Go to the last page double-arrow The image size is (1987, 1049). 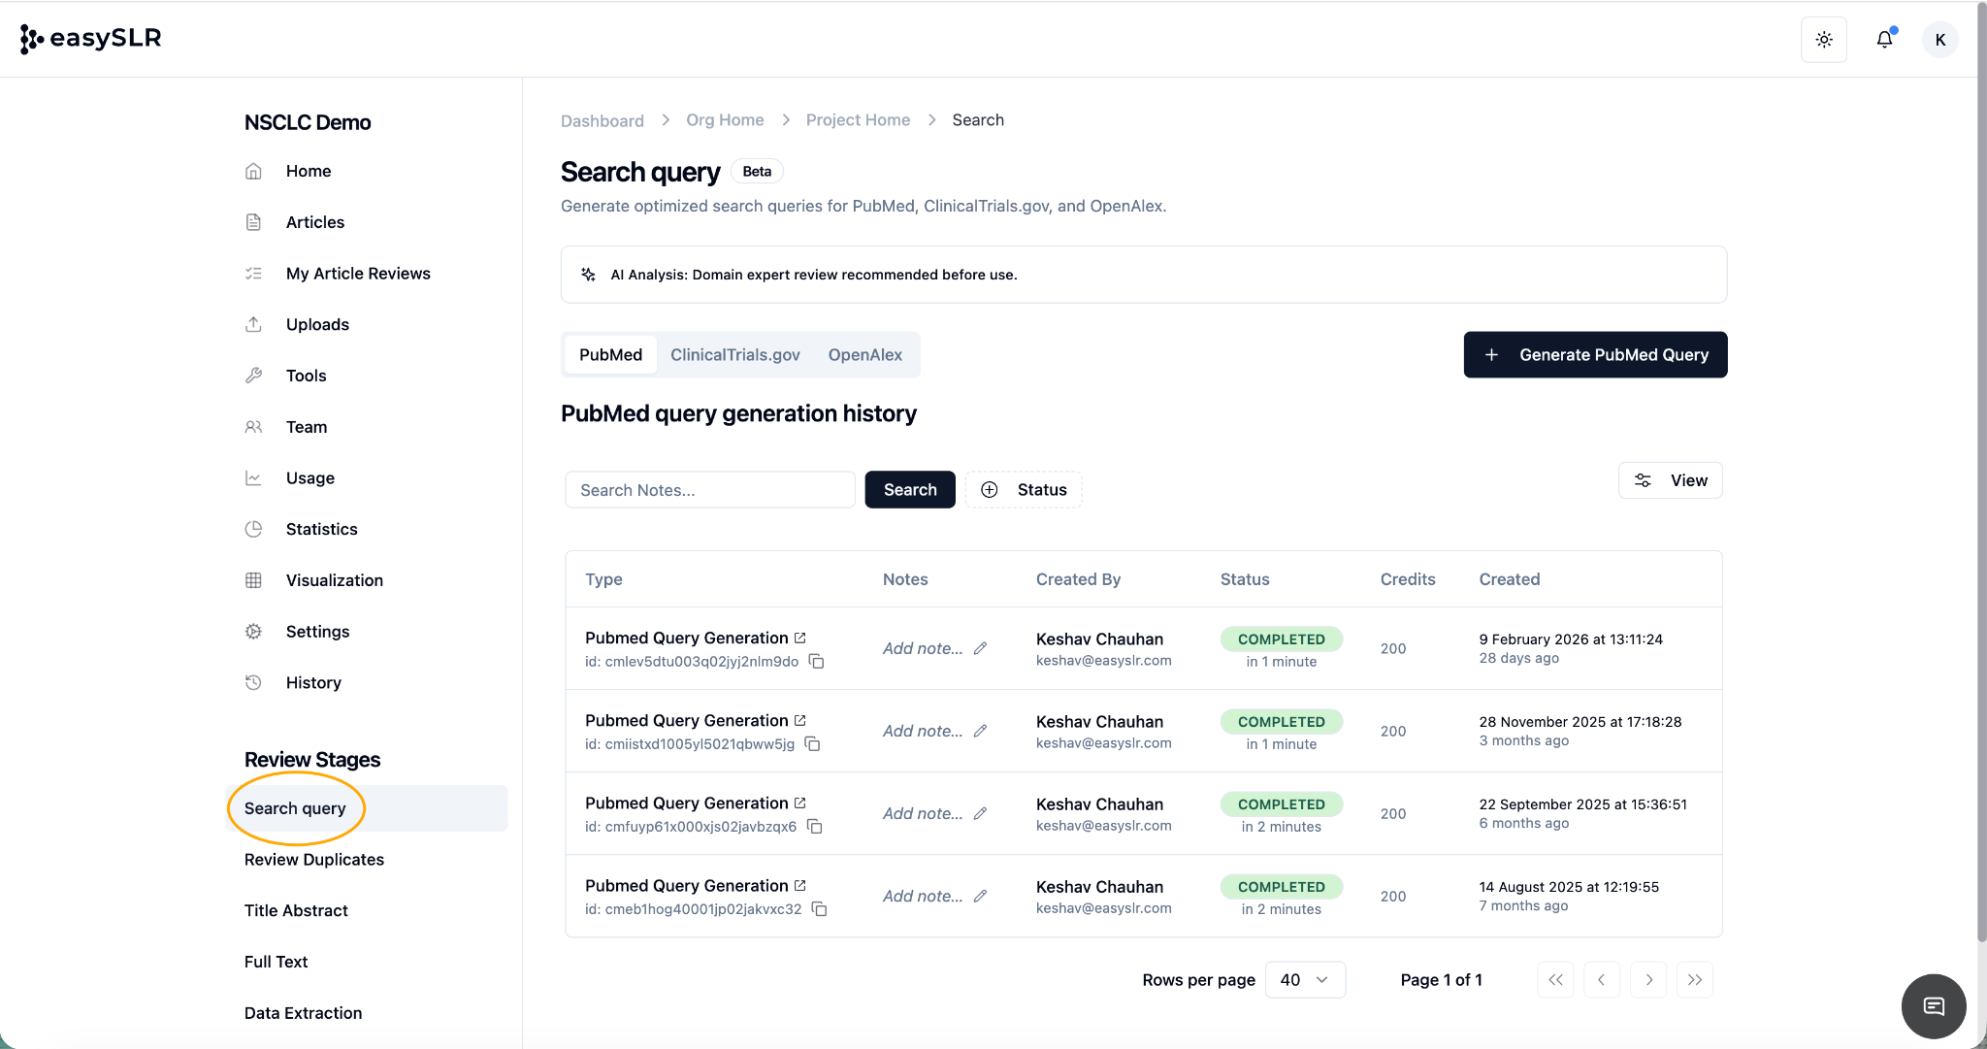click(x=1695, y=980)
